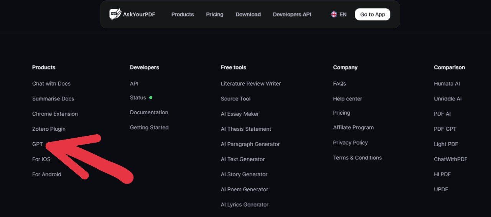Open the Products menu in navbar

tap(183, 14)
